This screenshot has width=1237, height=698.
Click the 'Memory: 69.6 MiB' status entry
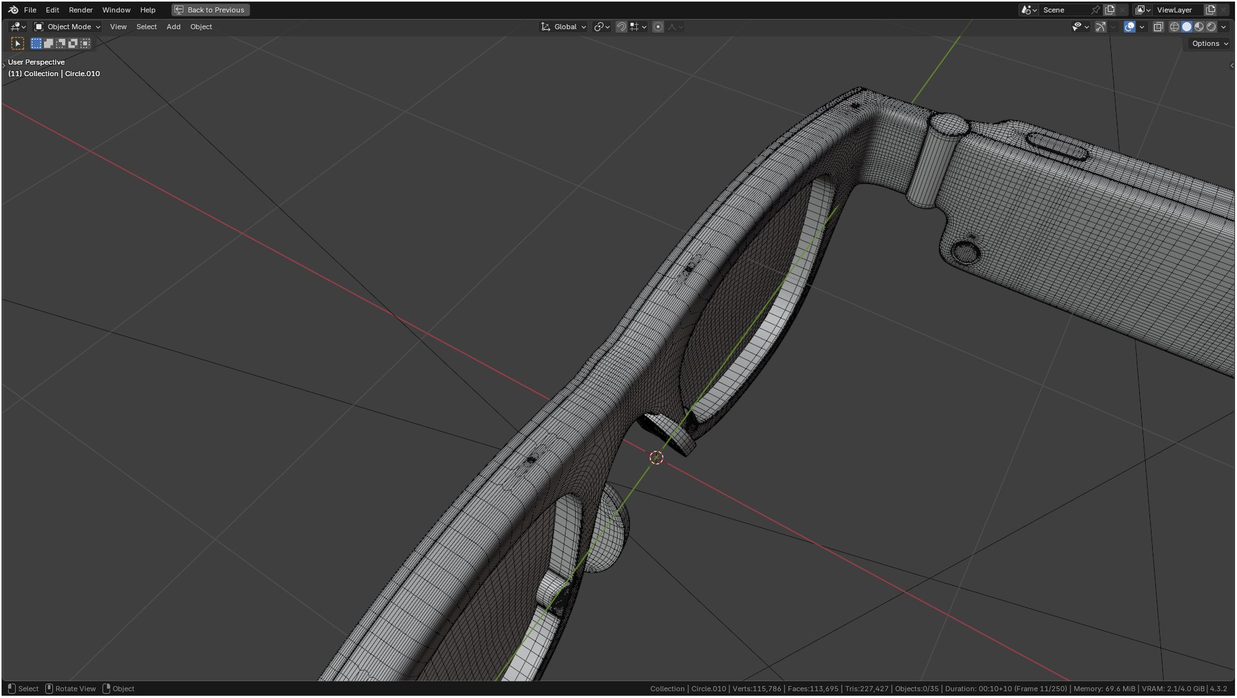coord(1105,689)
